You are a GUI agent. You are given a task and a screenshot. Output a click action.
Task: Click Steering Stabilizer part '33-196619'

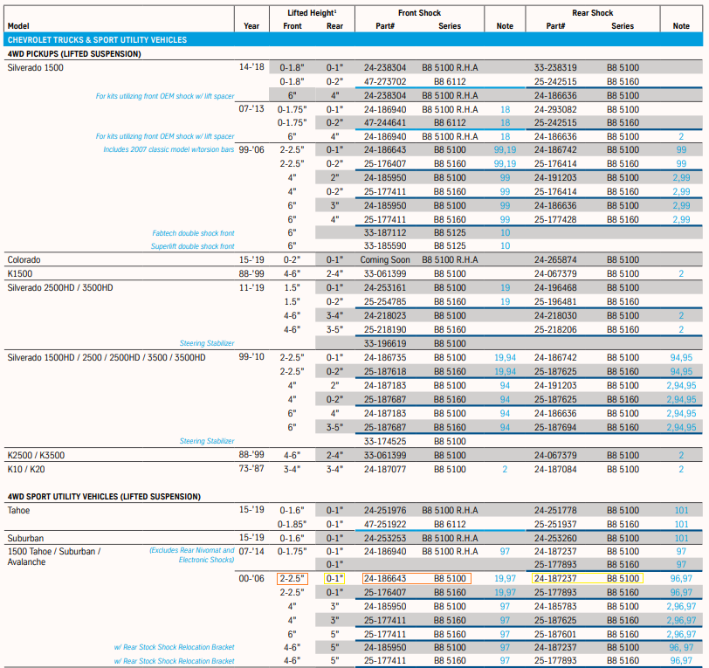(385, 344)
